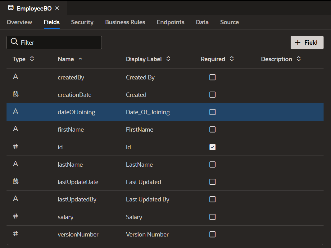Toggle Required checkbox for creationDate
Screen dimensions: 331x248
(212, 95)
